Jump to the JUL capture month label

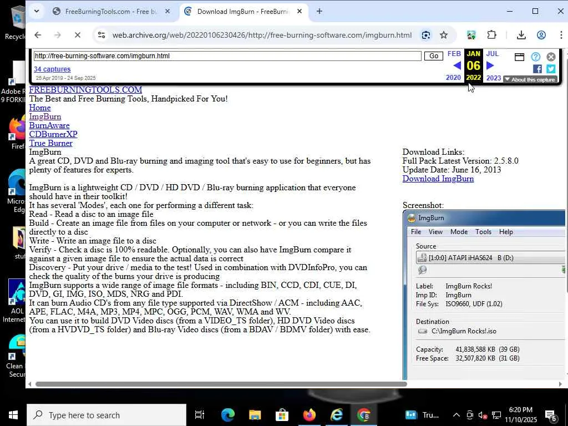pos(493,54)
